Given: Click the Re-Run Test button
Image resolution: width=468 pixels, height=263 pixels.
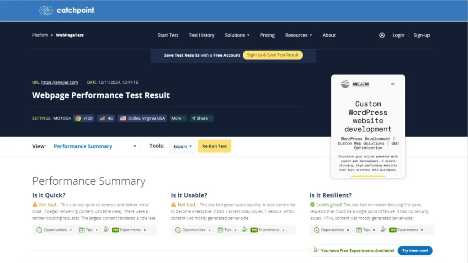Looking at the screenshot, I should point(214,146).
